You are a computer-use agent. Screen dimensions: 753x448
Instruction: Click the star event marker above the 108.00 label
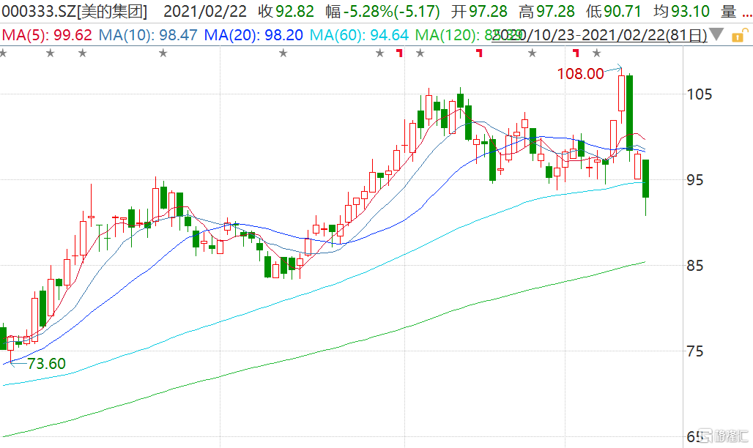tap(596, 53)
